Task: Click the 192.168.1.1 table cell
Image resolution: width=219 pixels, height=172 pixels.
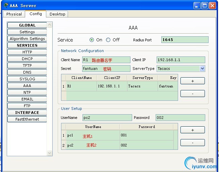Action: (112, 86)
